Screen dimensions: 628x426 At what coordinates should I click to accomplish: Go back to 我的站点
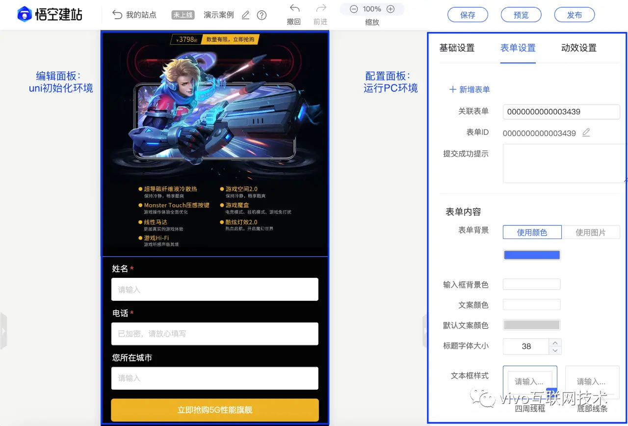(x=134, y=15)
